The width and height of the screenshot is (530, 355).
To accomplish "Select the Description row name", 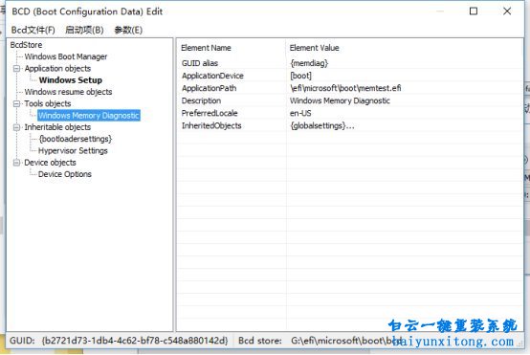I will click(x=201, y=100).
